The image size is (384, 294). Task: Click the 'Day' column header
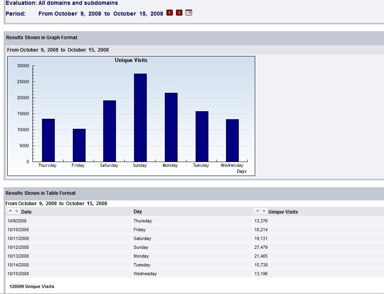pyautogui.click(x=138, y=212)
